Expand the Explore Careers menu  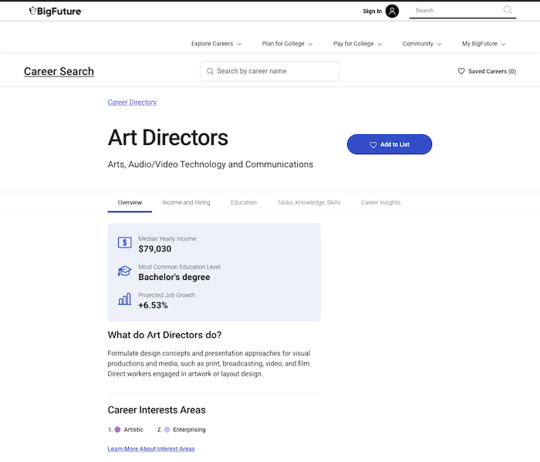[216, 44]
